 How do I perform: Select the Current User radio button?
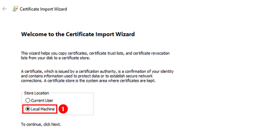pyautogui.click(x=28, y=101)
